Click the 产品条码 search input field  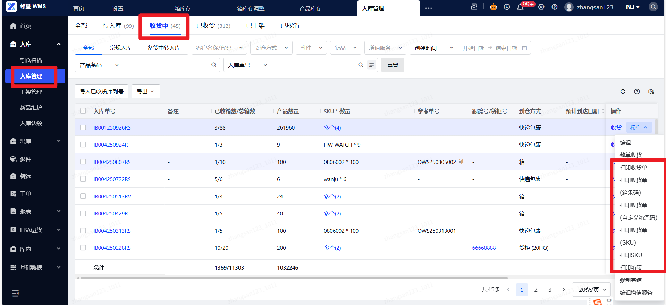click(167, 65)
